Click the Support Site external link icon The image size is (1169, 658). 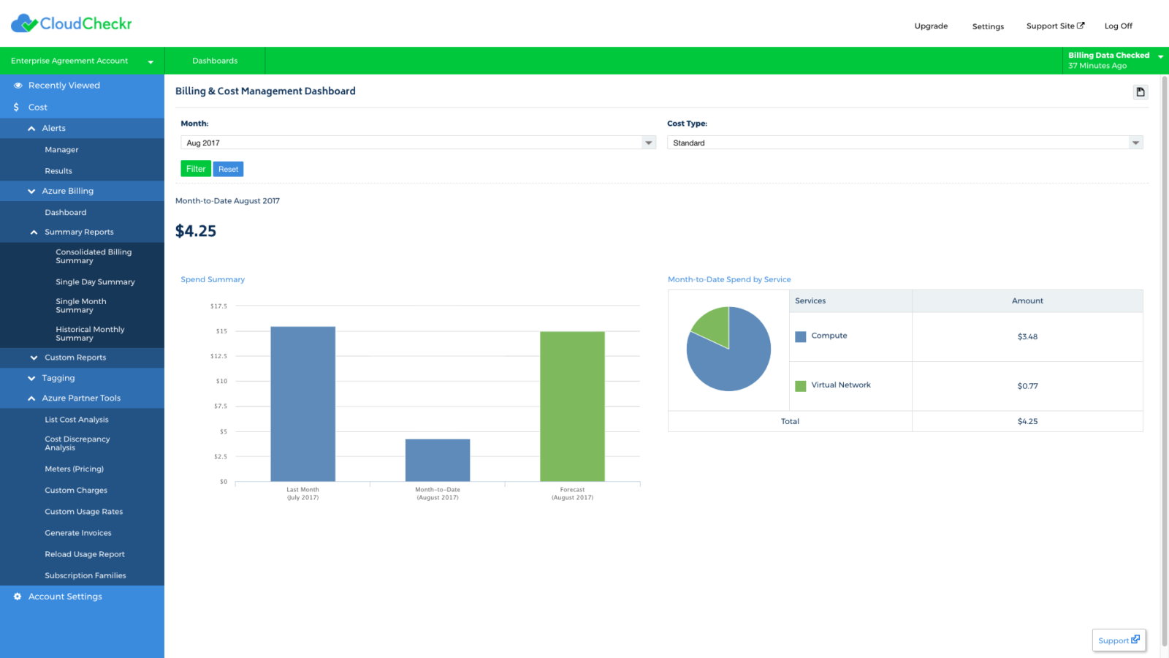coord(1081,26)
